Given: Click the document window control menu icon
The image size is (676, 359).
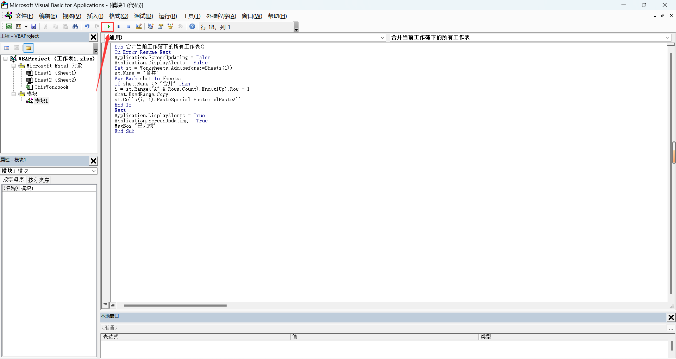Looking at the screenshot, I should [8, 15].
